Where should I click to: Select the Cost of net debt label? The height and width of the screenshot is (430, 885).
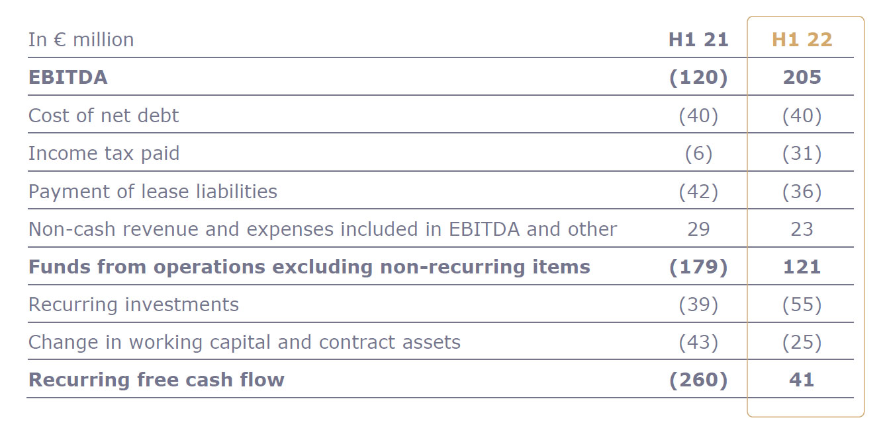103,116
